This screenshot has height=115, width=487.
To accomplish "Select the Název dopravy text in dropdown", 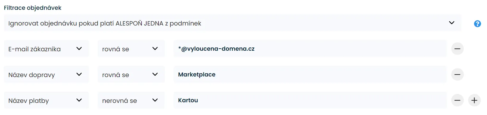I will 32,75.
